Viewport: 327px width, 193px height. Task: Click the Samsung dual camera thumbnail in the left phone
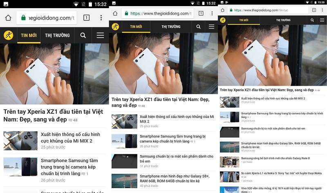click(x=20, y=167)
